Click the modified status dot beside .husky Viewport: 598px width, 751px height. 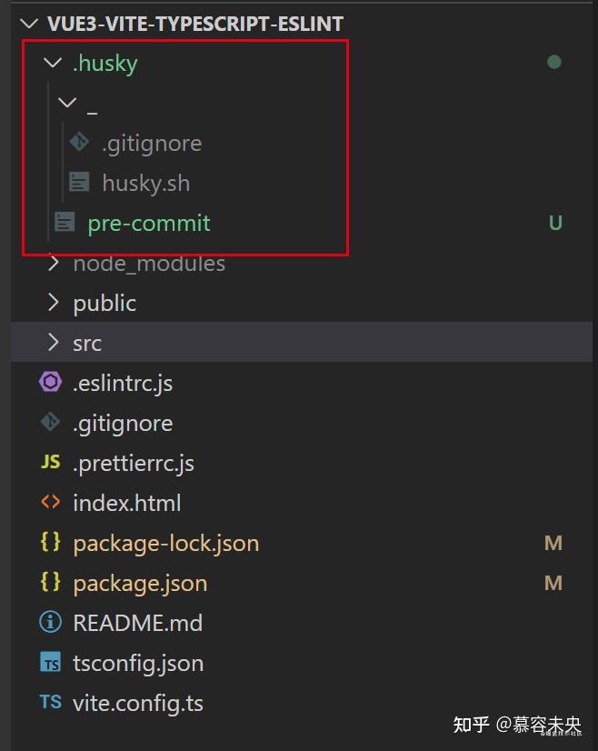pyautogui.click(x=554, y=62)
